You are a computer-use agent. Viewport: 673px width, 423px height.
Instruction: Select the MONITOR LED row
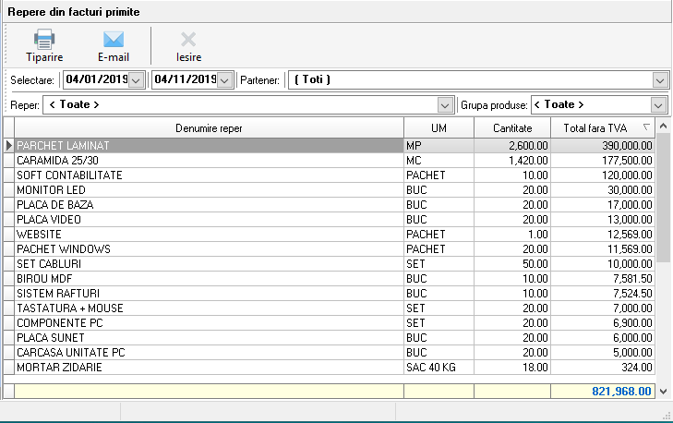(209, 190)
